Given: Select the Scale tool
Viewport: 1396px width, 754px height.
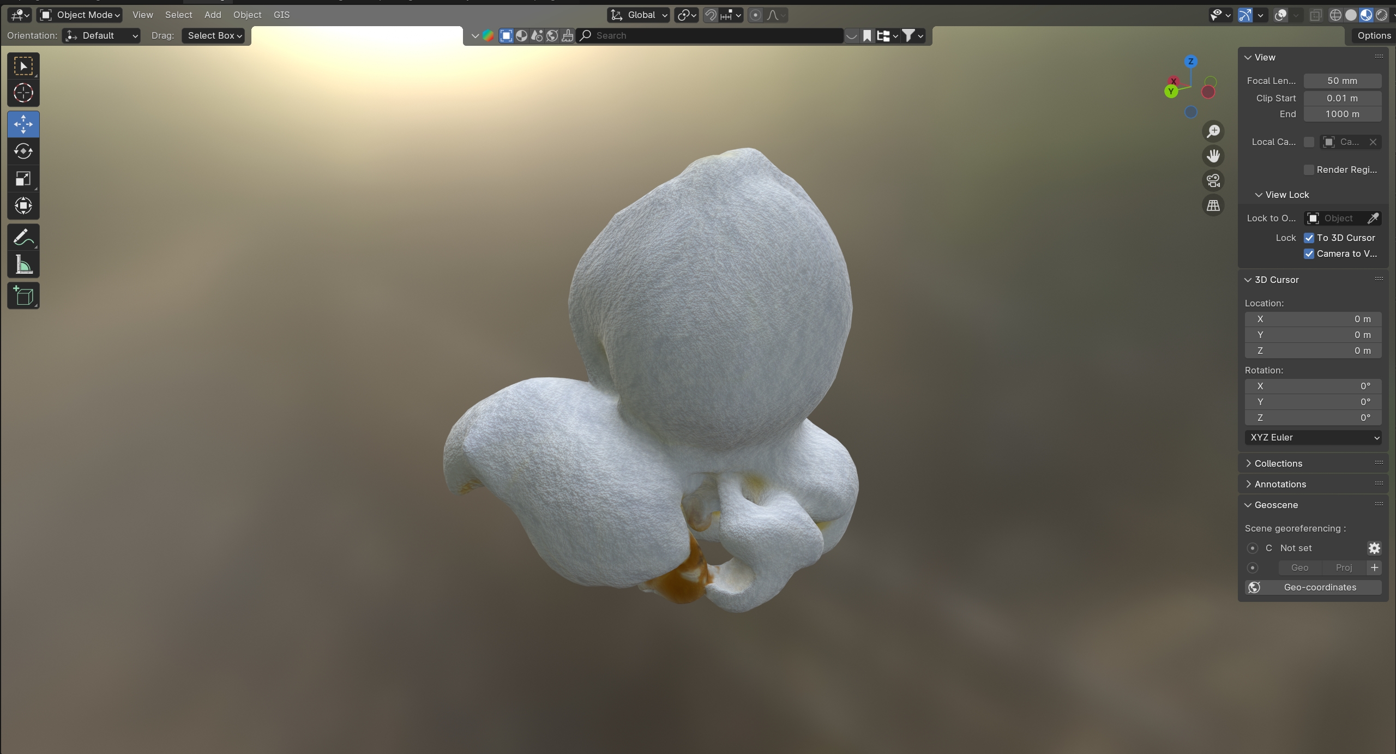Looking at the screenshot, I should (23, 178).
